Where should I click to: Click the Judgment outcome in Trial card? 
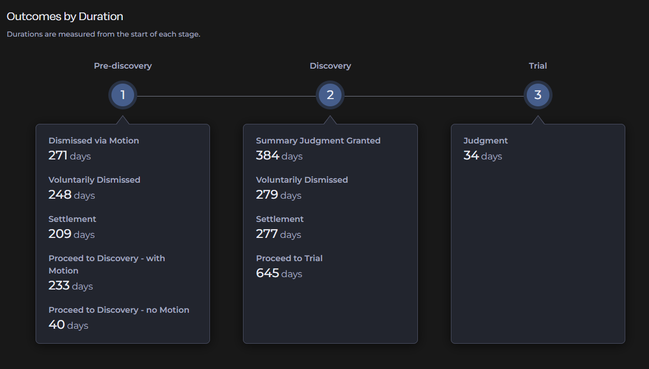485,140
